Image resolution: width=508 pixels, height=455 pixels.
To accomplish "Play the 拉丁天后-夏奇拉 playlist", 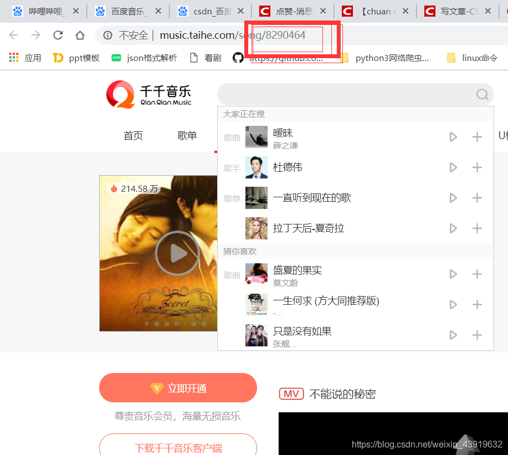I will coord(453,228).
